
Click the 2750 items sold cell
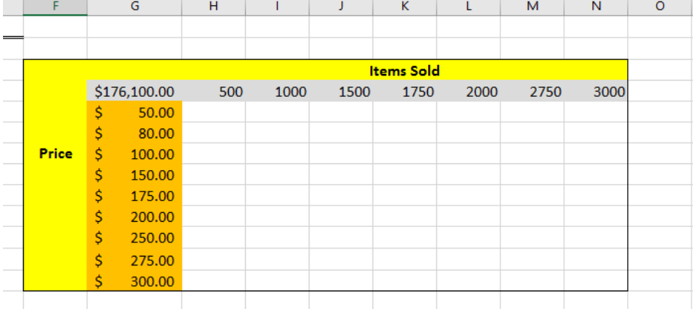[532, 92]
